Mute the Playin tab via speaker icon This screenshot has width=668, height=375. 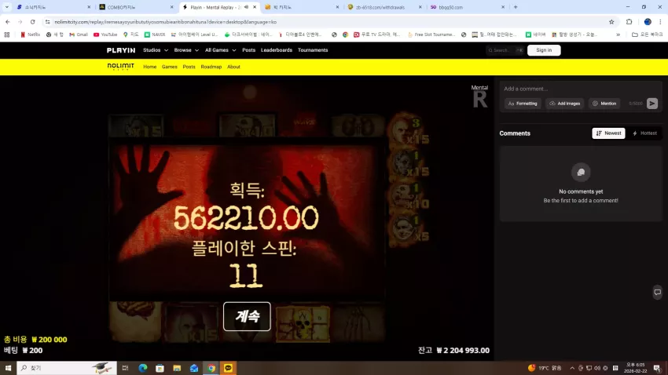(246, 7)
